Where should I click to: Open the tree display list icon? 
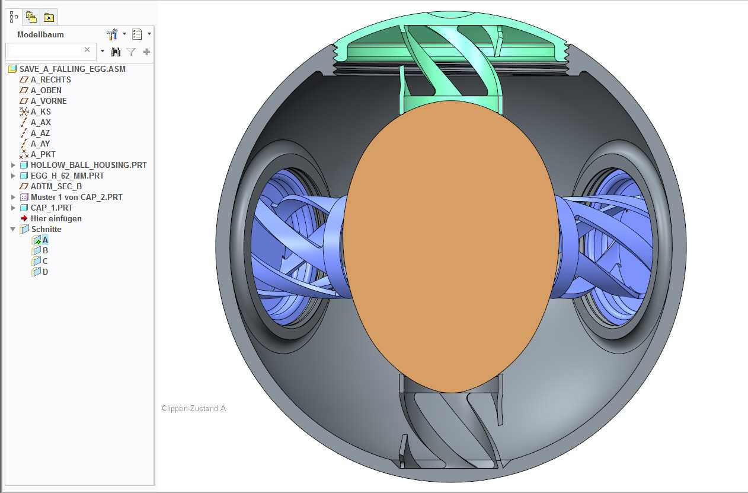137,34
